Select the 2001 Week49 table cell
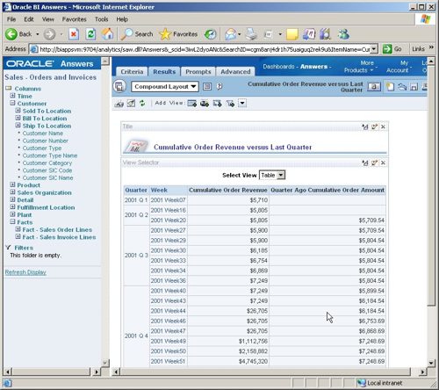Viewport: 439px width, 390px height. pyautogui.click(x=169, y=341)
